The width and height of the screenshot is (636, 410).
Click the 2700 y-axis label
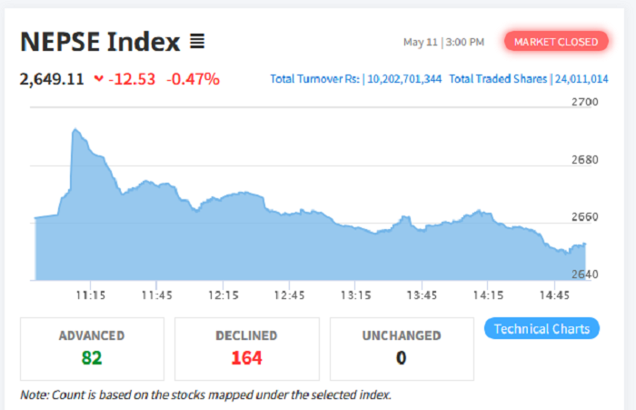click(586, 102)
